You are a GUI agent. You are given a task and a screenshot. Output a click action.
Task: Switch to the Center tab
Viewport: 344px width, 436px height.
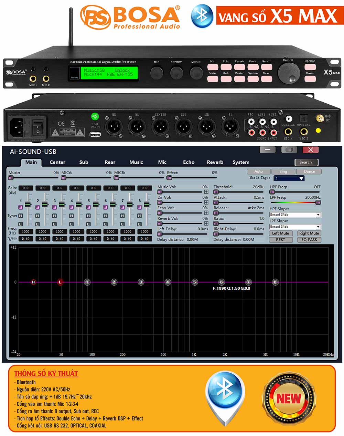coord(57,162)
